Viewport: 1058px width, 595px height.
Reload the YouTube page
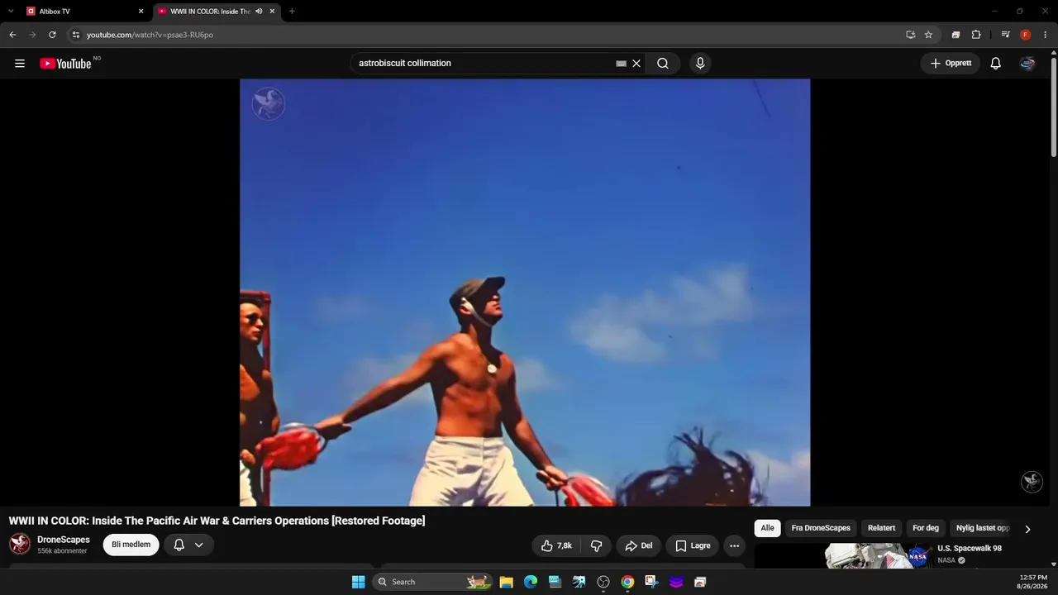[52, 35]
